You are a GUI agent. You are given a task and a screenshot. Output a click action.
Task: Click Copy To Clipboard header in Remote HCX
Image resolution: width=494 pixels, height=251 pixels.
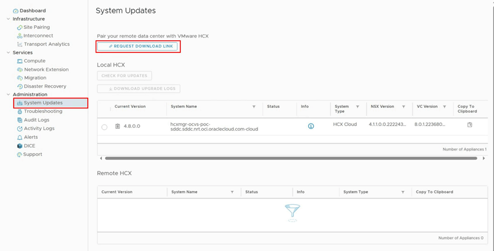click(x=435, y=192)
